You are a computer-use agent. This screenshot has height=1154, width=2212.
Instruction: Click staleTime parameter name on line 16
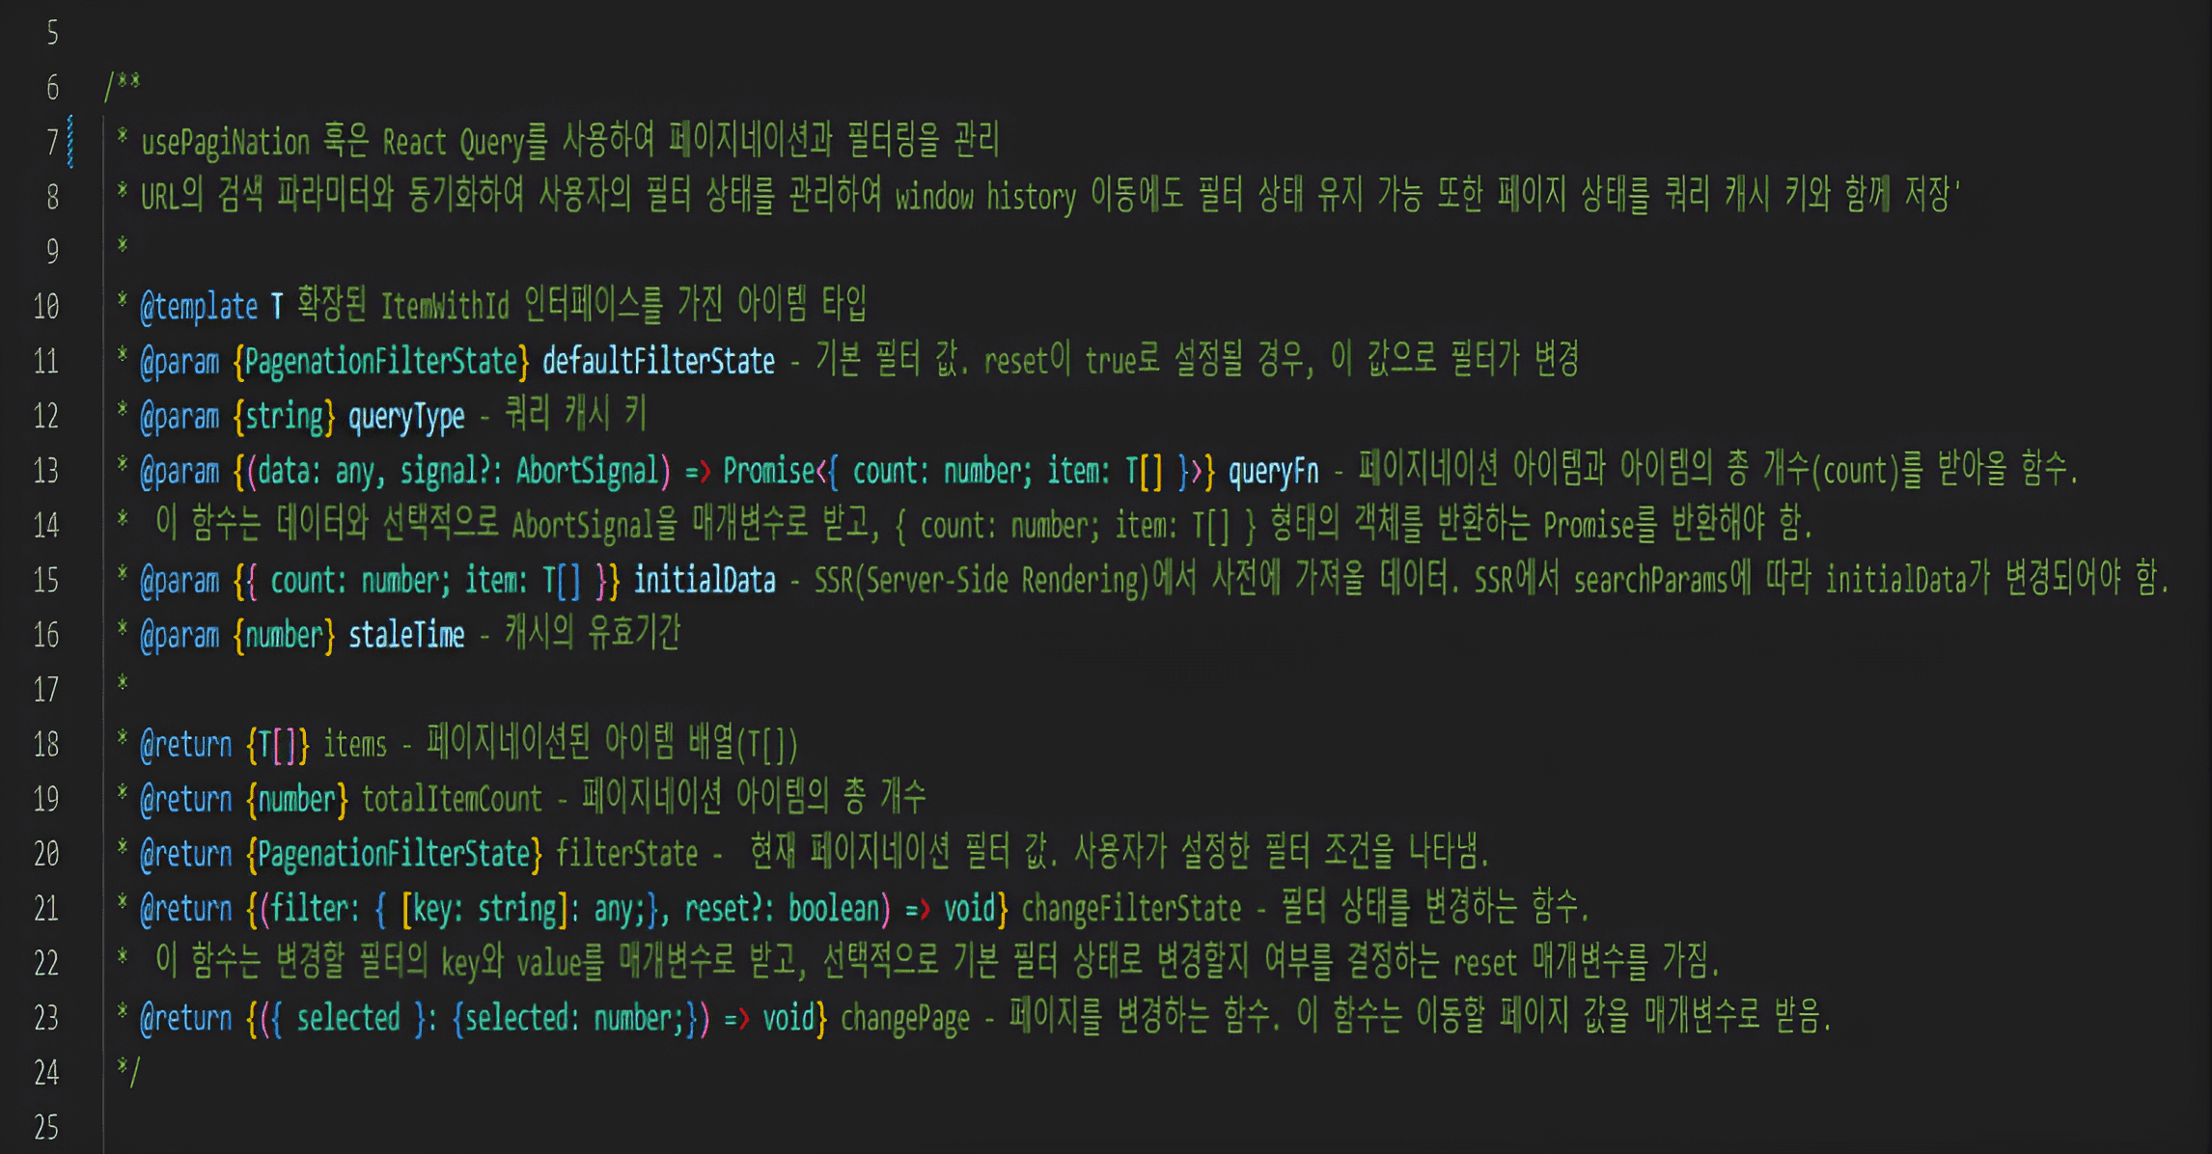pyautogui.click(x=406, y=635)
